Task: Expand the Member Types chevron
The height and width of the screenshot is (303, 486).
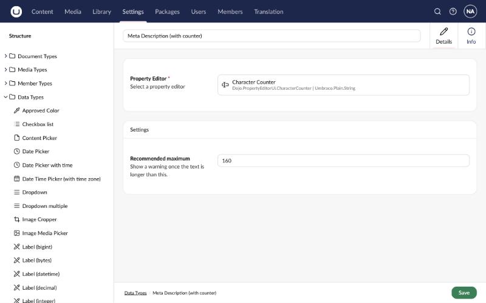Action: click(x=5, y=83)
